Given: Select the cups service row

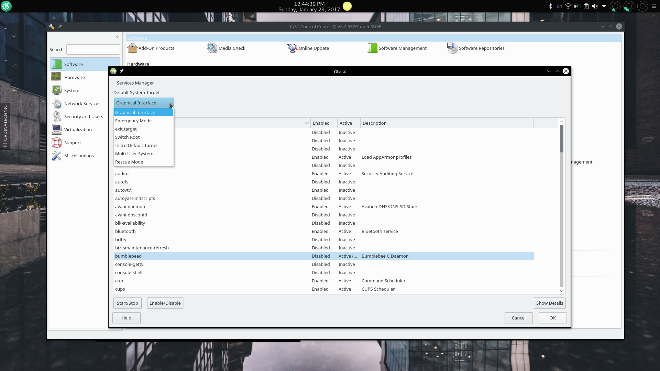Looking at the screenshot, I should point(324,289).
